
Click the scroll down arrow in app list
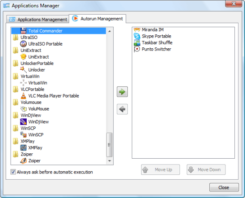110,161
